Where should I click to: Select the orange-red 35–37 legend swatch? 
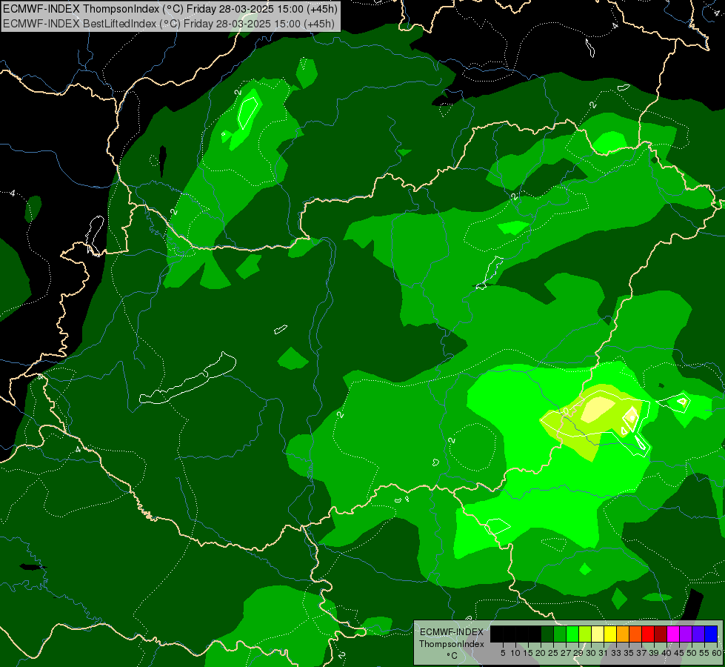(635, 634)
